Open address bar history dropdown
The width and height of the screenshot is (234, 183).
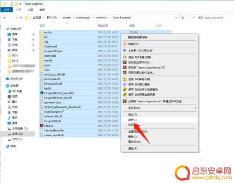pos(176,18)
